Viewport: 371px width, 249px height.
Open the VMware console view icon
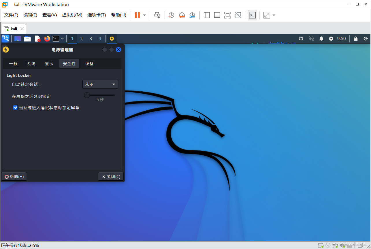click(x=252, y=15)
